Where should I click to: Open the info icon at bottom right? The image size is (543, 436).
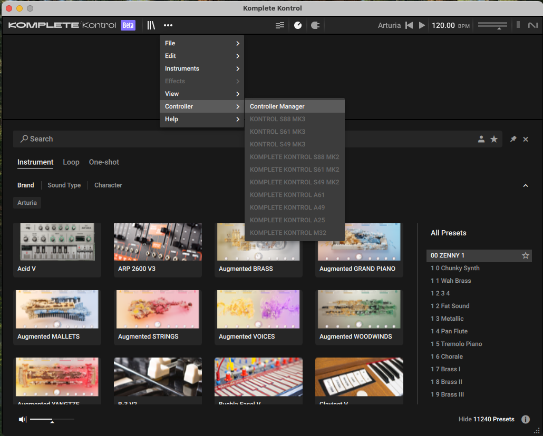coord(525,419)
